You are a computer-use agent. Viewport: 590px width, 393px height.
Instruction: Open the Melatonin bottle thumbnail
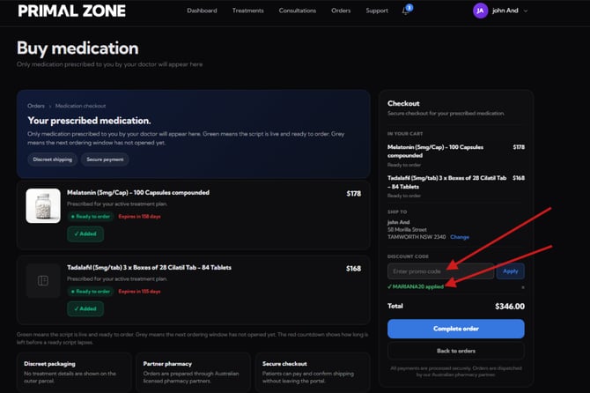click(42, 205)
